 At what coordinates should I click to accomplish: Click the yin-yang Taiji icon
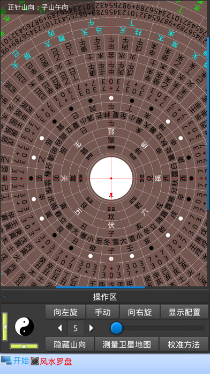tap(25, 327)
